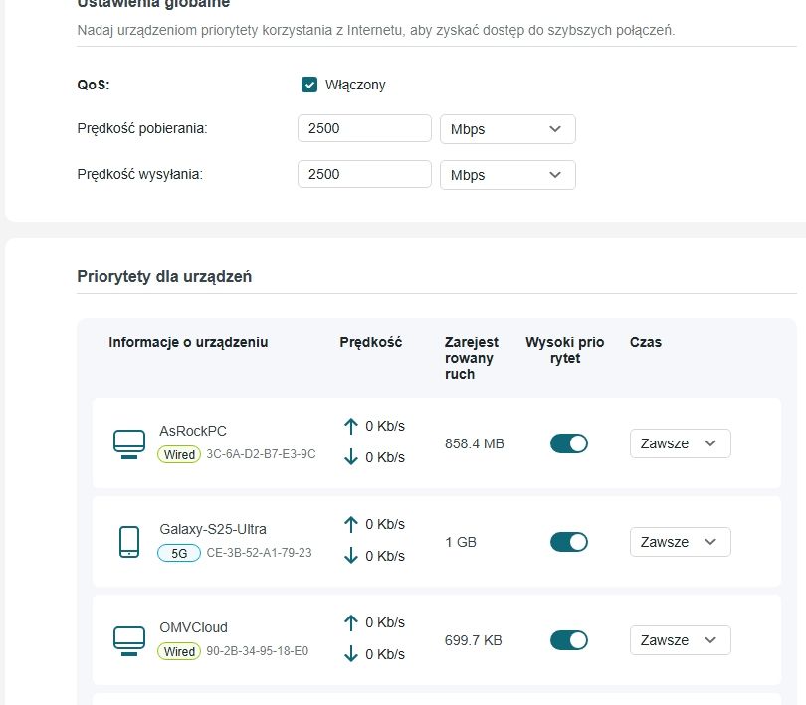Click the AsRockPC upload speed arrow
806x705 pixels.
[350, 426]
